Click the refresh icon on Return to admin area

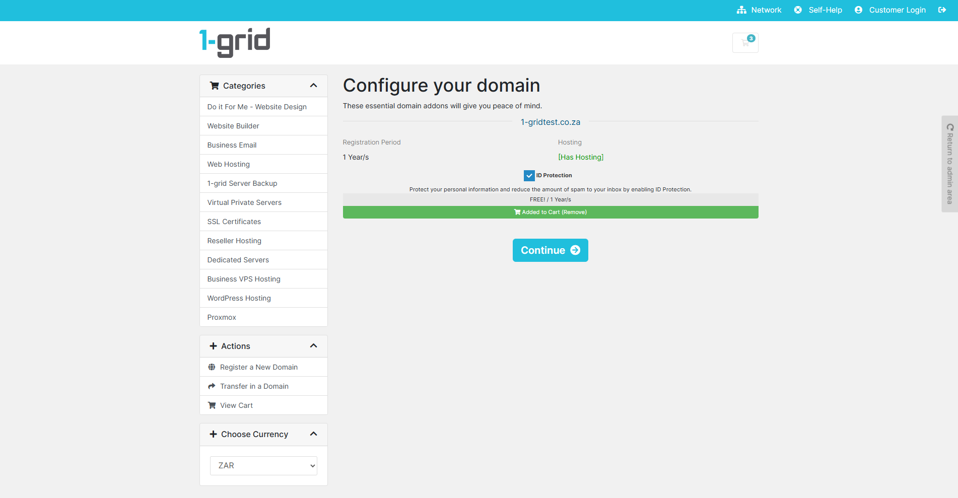pyautogui.click(x=950, y=127)
